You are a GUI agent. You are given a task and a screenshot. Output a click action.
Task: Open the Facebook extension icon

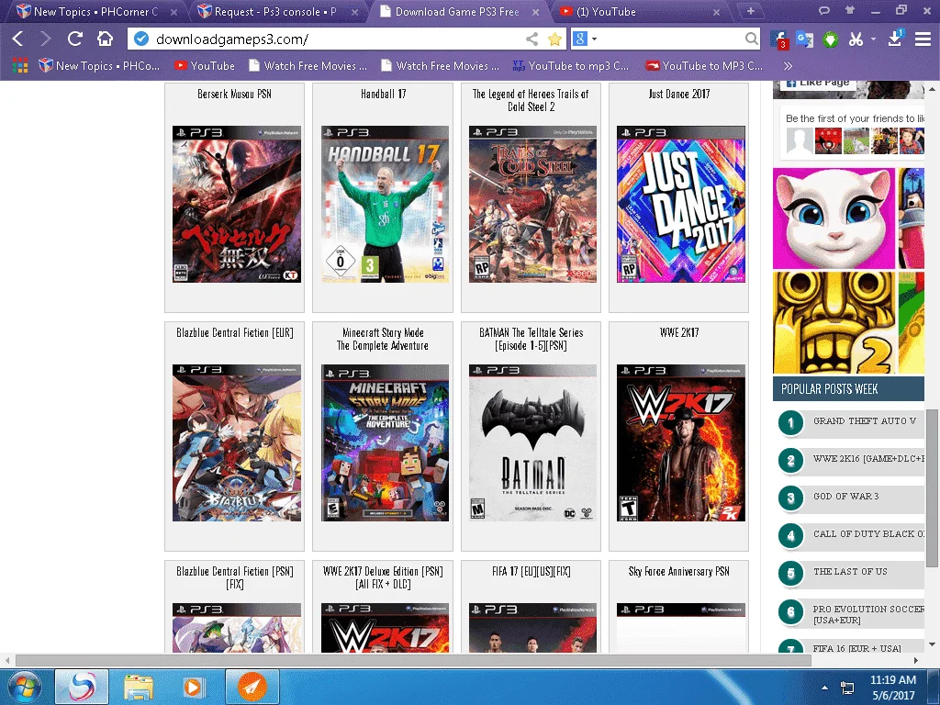[x=778, y=39]
